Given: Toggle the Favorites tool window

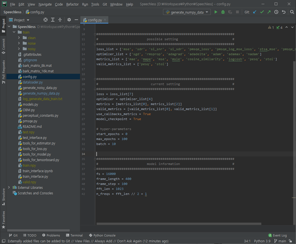Looking at the screenshot, I should point(3,220).
